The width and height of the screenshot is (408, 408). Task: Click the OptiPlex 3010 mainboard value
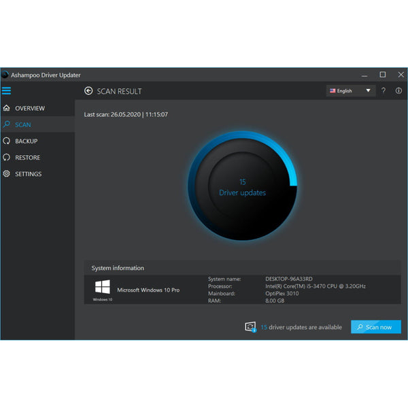tap(282, 294)
